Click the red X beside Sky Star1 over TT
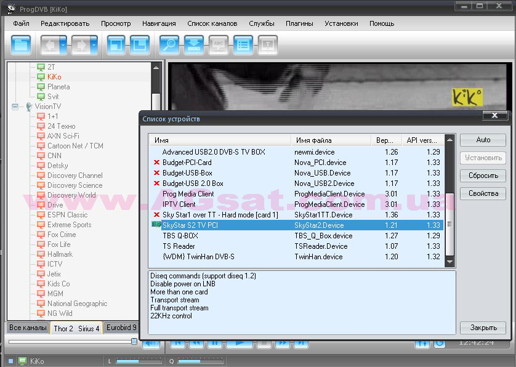This screenshot has height=367, width=516. point(156,215)
